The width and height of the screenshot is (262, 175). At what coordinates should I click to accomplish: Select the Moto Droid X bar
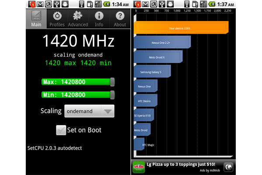point(158,57)
